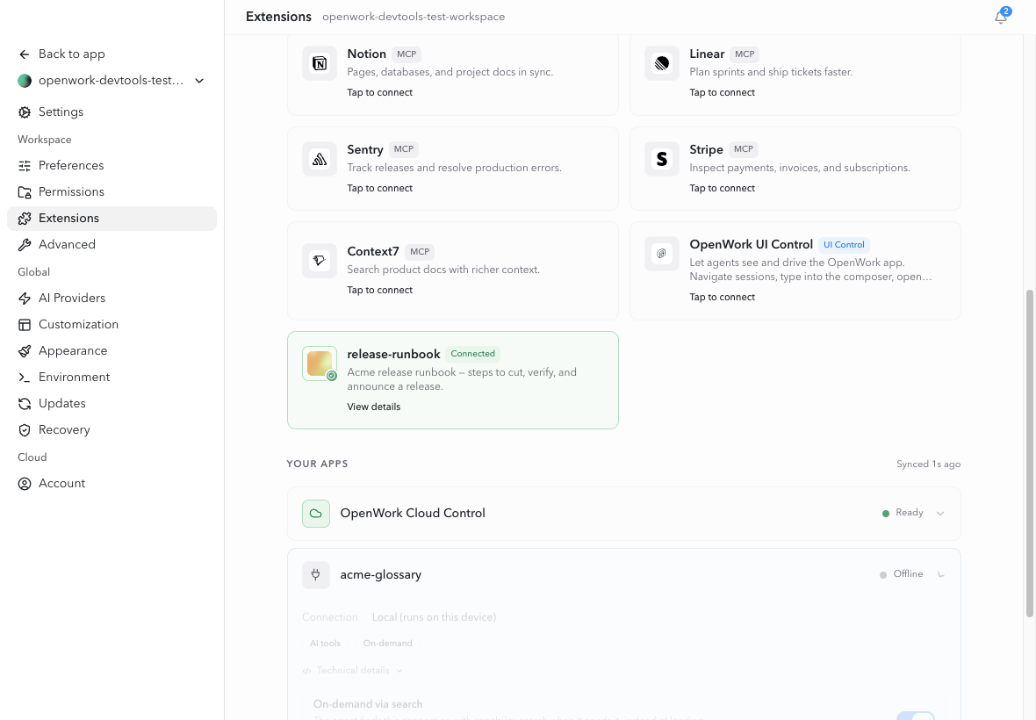
Task: Open the Preferences page
Action: point(112,166)
